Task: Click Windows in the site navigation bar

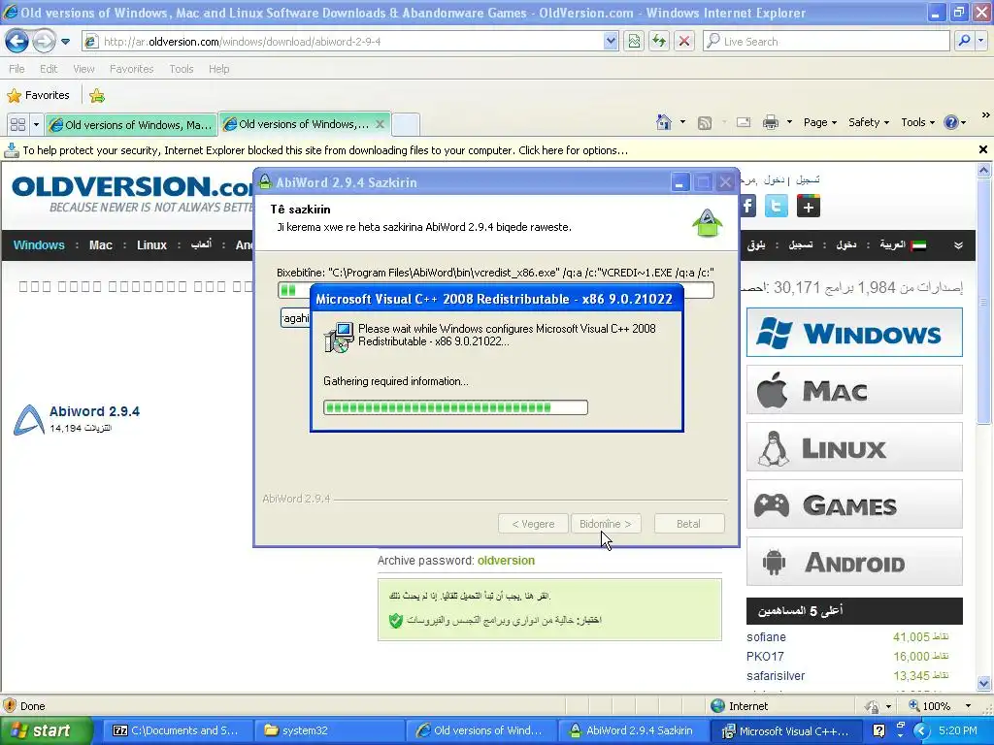Action: (x=39, y=245)
